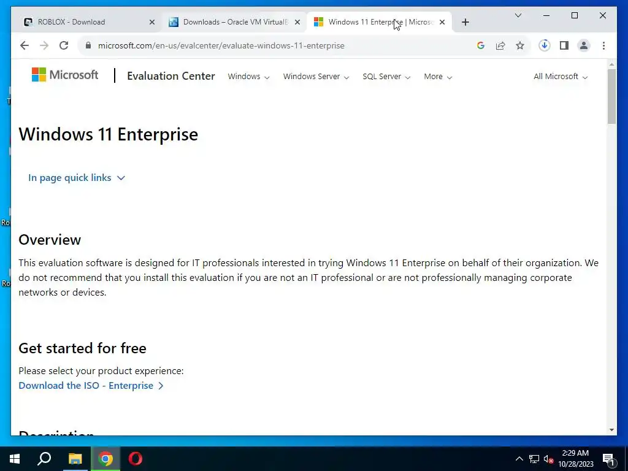
Task: Open the clock showing 2:29 AM
Action: pos(575,459)
